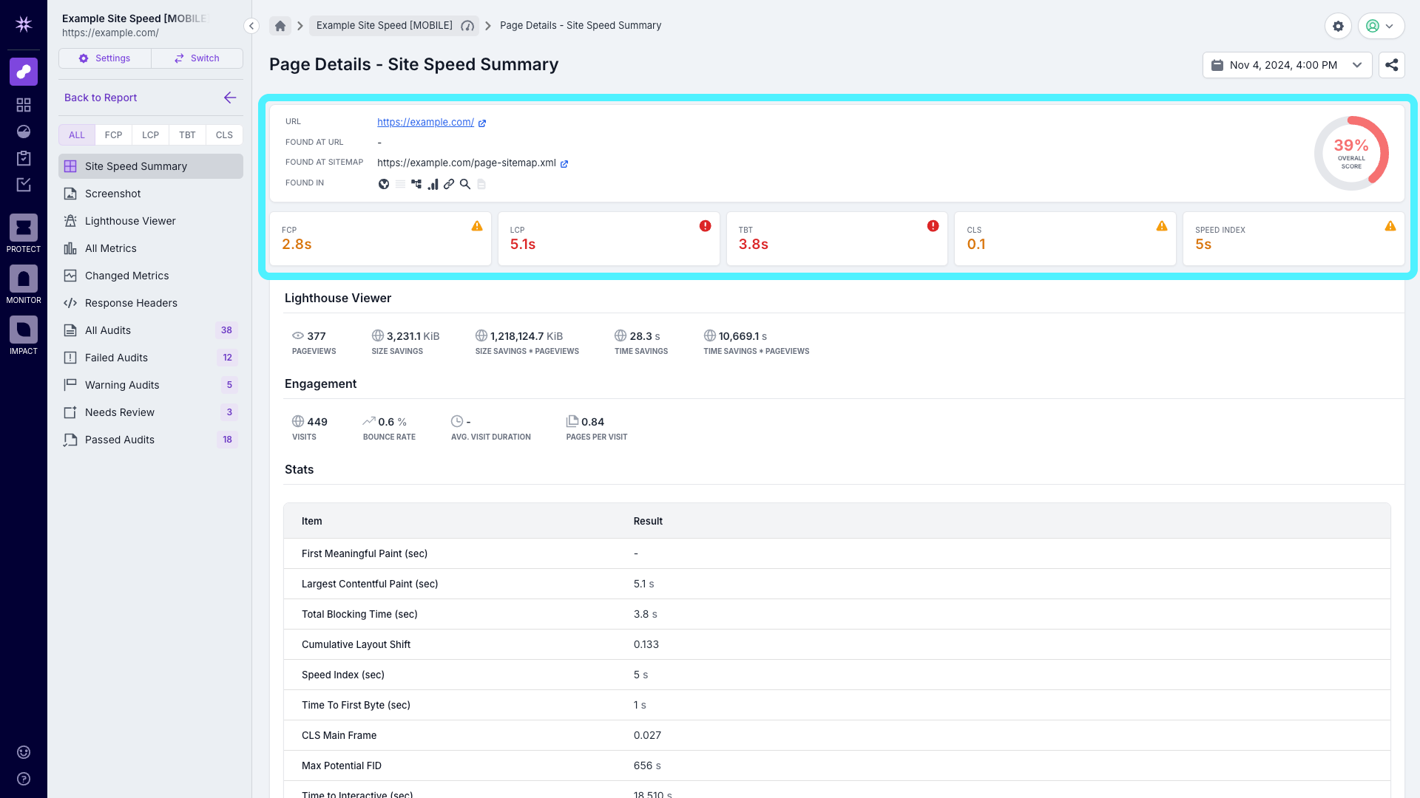Select the TBT filter tab

click(x=187, y=135)
